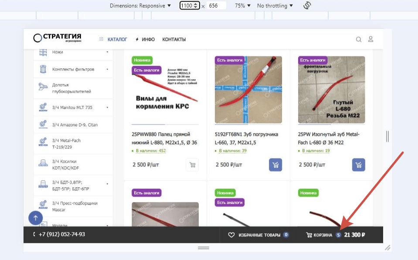The image size is (418, 260).
Task: Open the user account profile icon
Action: [x=370, y=39]
